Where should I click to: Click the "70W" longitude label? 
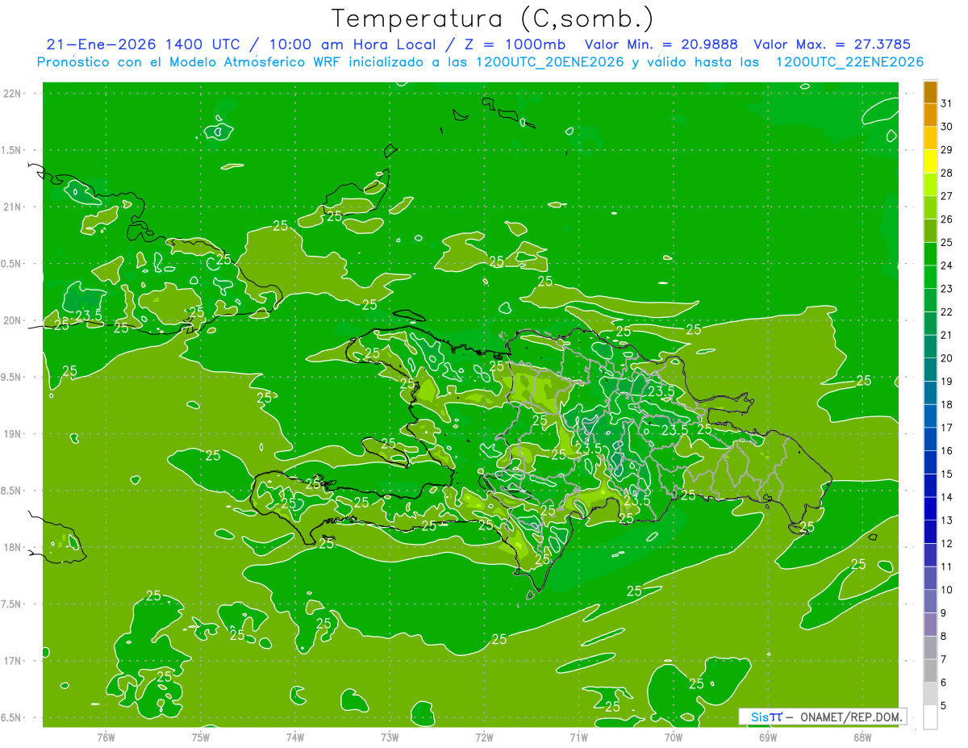pos(674,737)
